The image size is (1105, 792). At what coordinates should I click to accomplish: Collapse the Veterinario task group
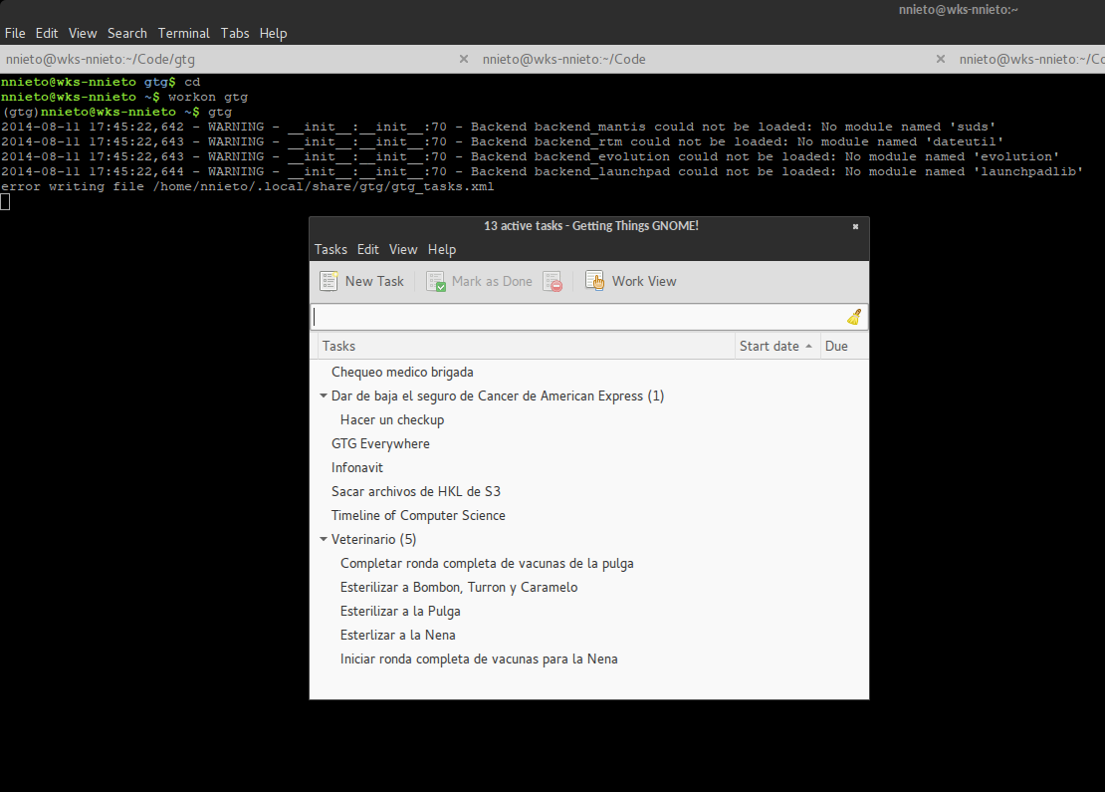tap(324, 539)
